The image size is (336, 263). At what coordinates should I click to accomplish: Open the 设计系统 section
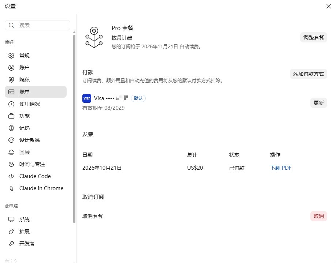36,140
